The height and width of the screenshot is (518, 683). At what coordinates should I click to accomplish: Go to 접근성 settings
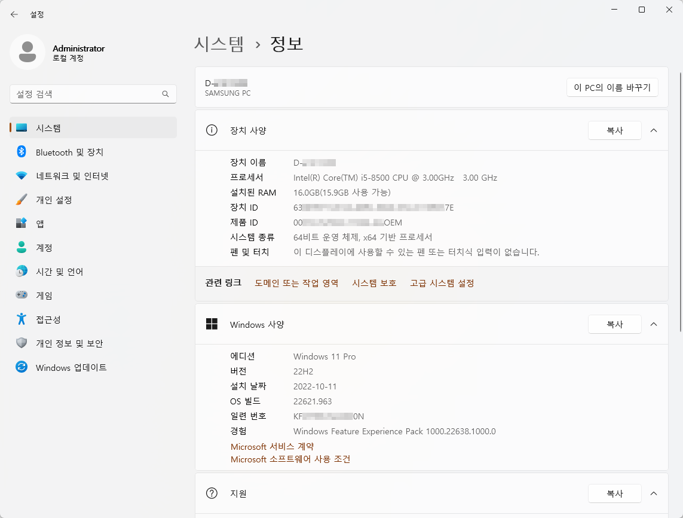tap(93, 319)
